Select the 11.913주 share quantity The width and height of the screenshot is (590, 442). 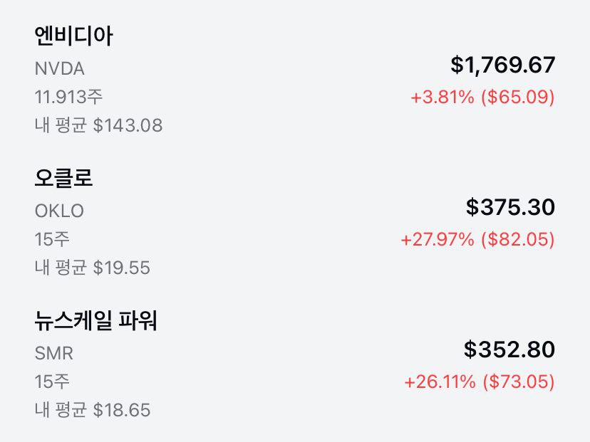[68, 97]
